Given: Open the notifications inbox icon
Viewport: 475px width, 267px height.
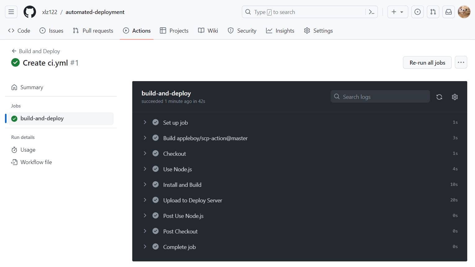Looking at the screenshot, I should pos(449,12).
